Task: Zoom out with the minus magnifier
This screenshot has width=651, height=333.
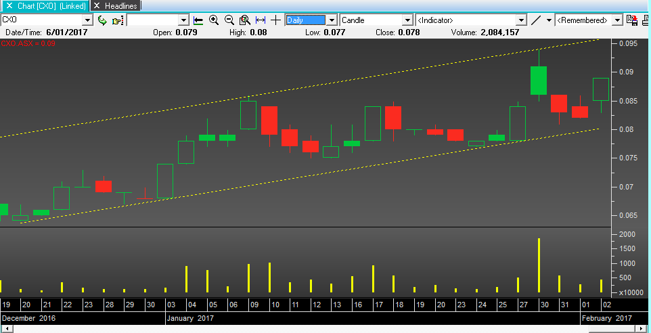Action: pyautogui.click(x=229, y=20)
